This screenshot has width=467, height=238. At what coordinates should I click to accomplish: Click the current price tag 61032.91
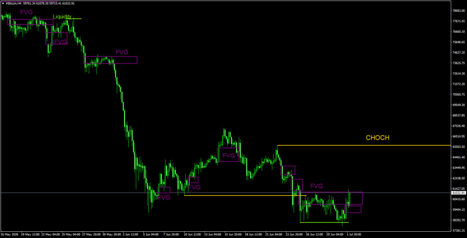pyautogui.click(x=458, y=193)
